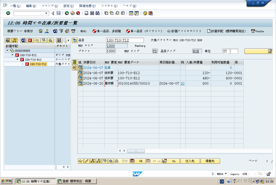This screenshot has width=276, height=185.
Task: Click the pencil edit icon below requirements table
Action: [86, 161]
